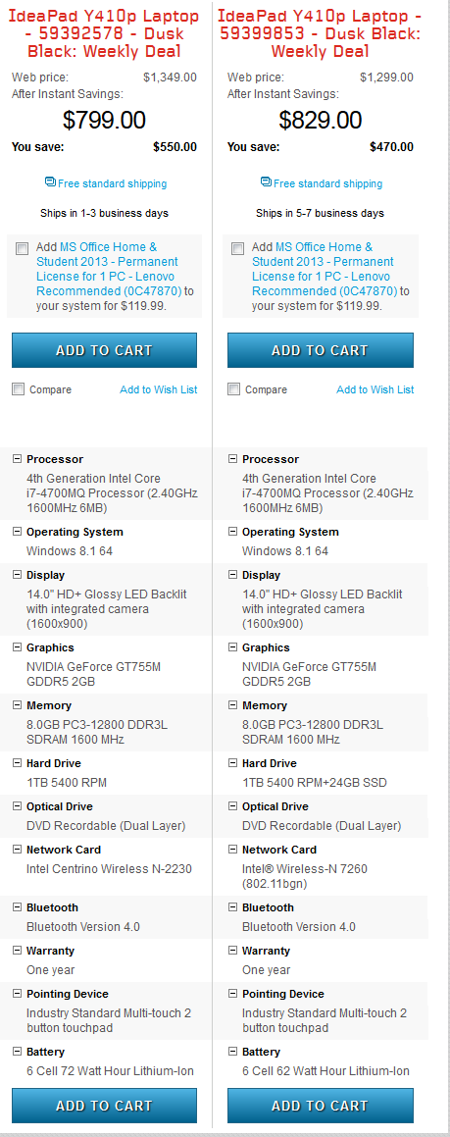Tick Compare checkbox for the $799 laptop
Viewport: 450px width, 1137px height.
pos(18,389)
